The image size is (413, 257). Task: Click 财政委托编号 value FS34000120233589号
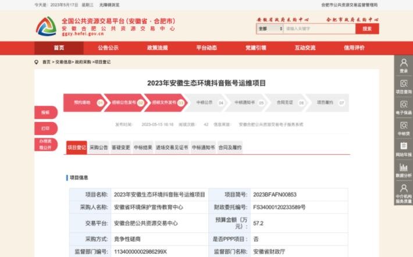click(x=279, y=207)
